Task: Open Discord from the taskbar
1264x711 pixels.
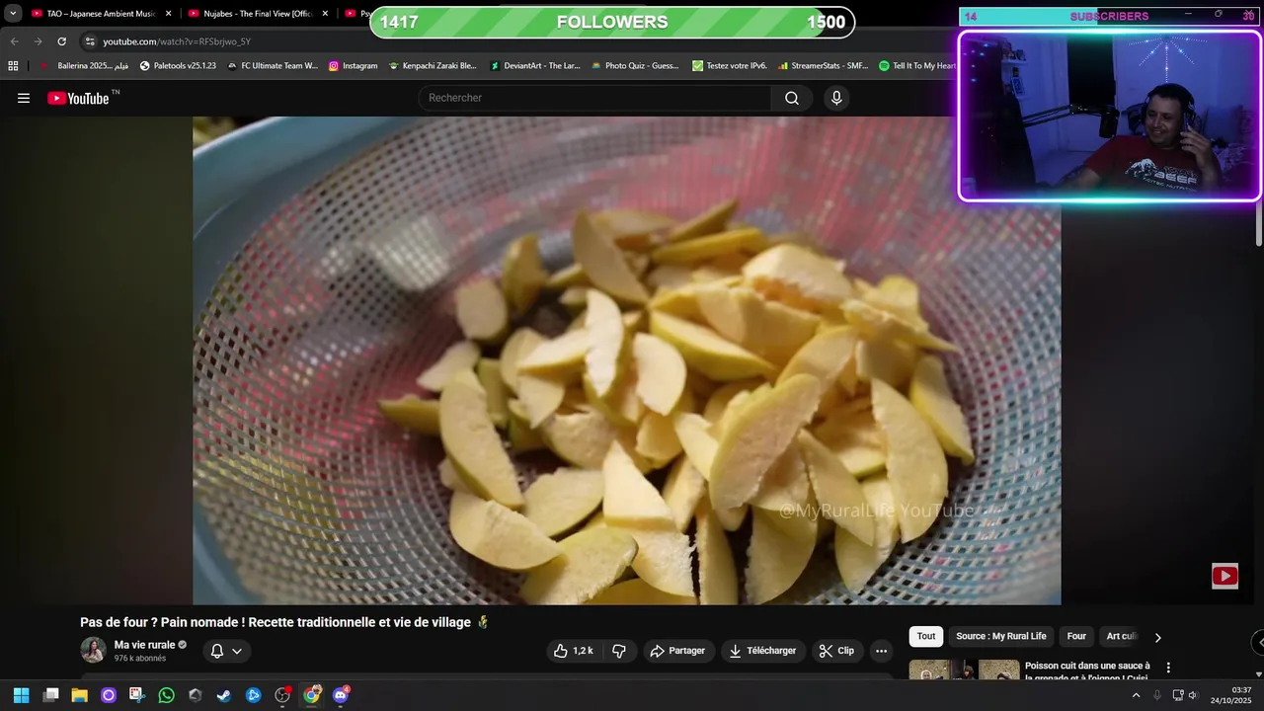Action: [341, 695]
